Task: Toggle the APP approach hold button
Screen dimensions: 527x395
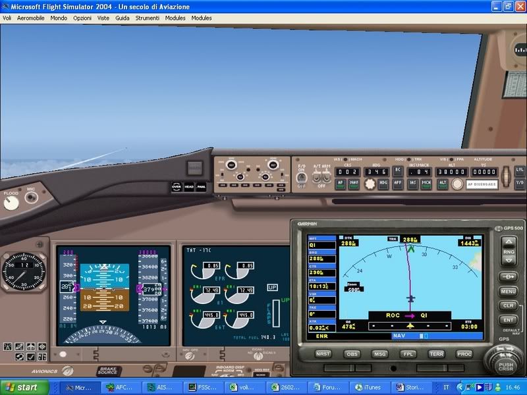Action: (x=398, y=184)
